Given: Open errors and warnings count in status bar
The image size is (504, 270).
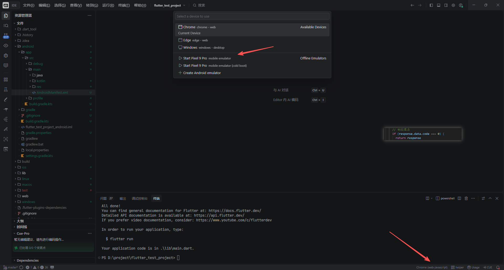Looking at the screenshot, I should tap(37, 267).
